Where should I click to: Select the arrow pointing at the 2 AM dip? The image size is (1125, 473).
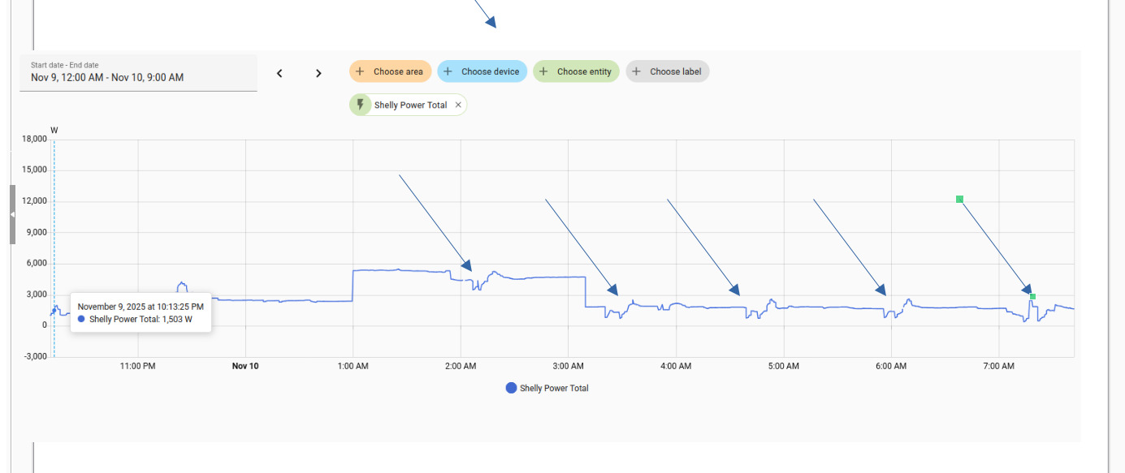coord(435,221)
